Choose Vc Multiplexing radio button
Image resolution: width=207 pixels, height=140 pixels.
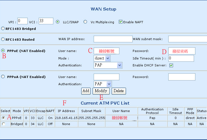(x=85, y=22)
